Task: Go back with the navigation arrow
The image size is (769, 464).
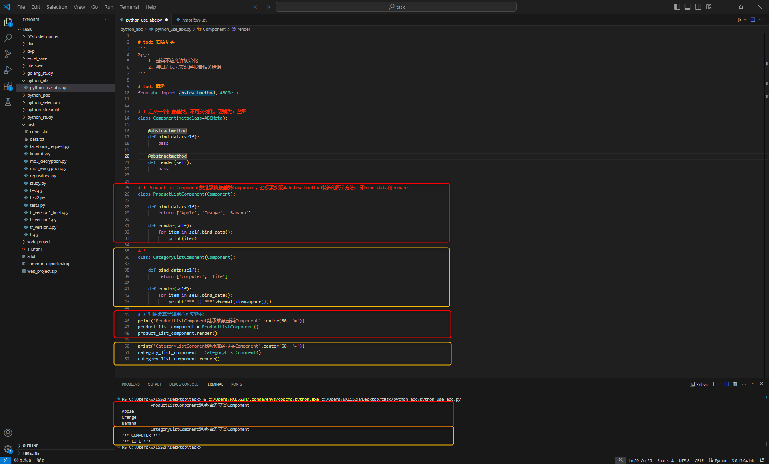Action: pos(257,7)
